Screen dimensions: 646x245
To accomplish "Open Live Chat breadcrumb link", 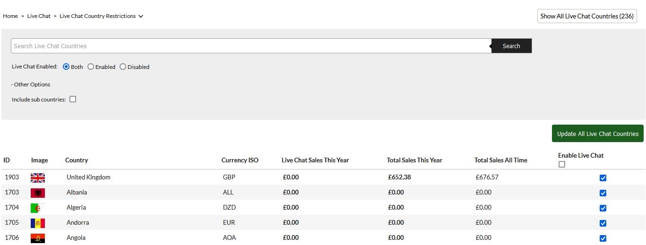I will point(39,16).
